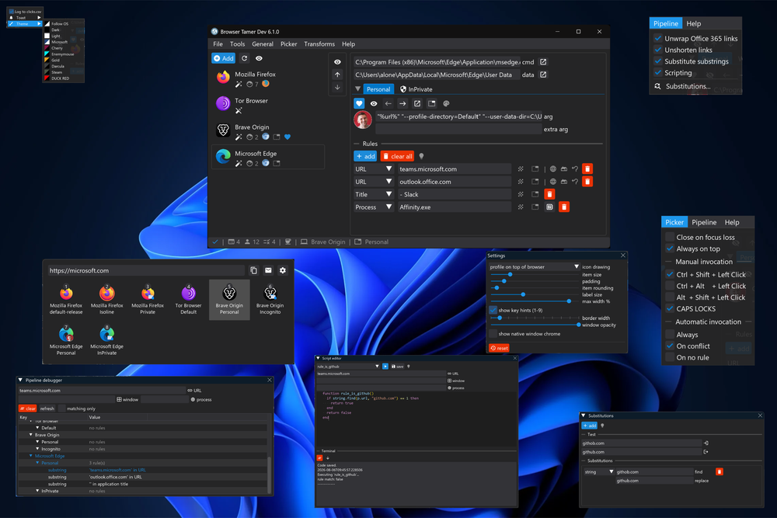
Task: Open the icon drawing dropdown in Settings
Action: (x=577, y=267)
